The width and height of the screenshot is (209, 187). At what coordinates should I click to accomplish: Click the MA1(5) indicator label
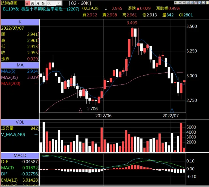(x=8, y=71)
